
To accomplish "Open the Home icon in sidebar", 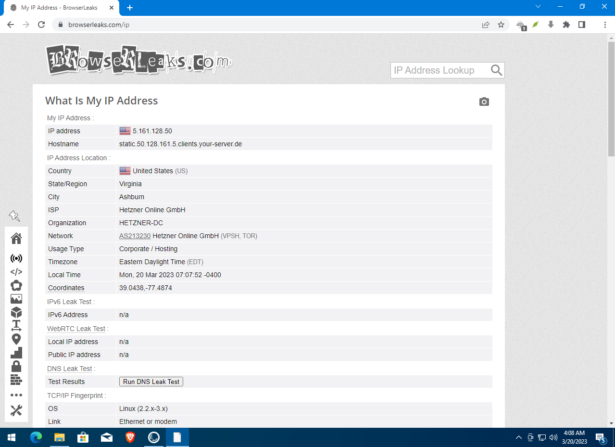I will [16, 238].
